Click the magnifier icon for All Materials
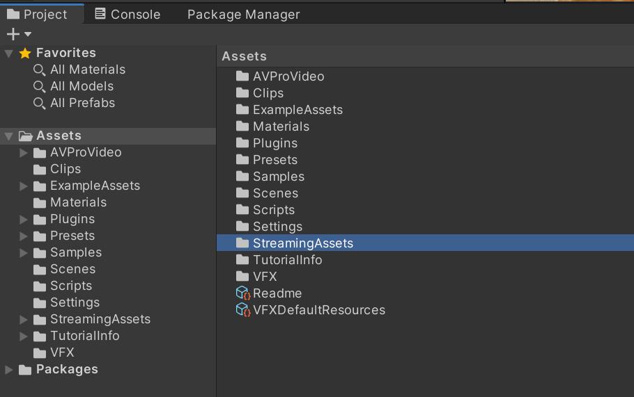 (40, 70)
